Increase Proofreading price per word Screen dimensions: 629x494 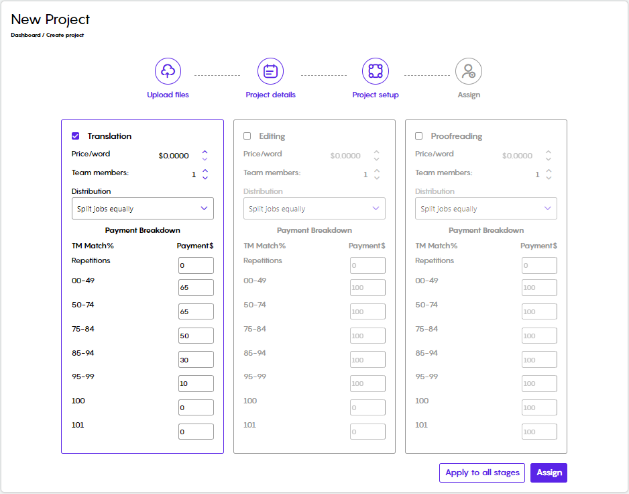pos(549,152)
